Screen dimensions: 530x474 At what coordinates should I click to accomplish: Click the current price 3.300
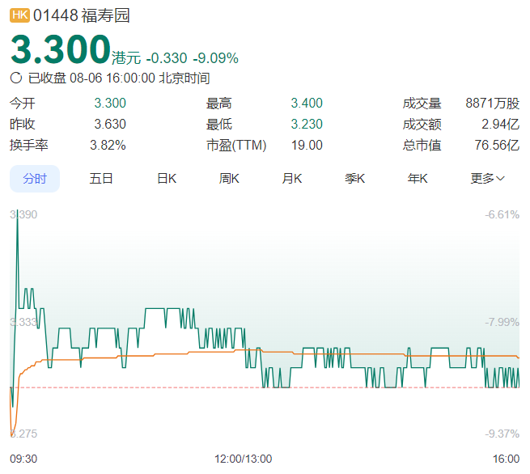click(x=60, y=50)
